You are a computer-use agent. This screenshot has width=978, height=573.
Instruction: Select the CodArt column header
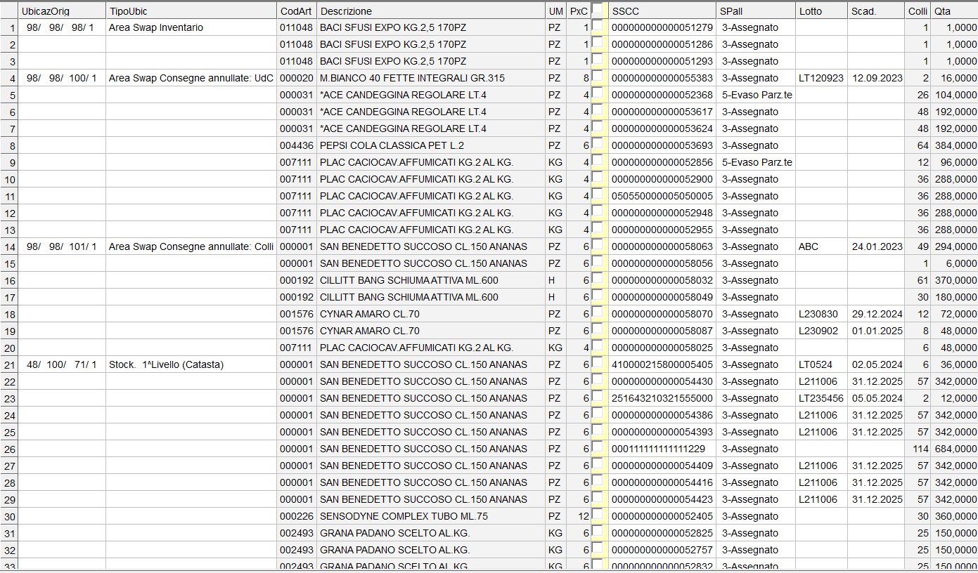pyautogui.click(x=296, y=11)
